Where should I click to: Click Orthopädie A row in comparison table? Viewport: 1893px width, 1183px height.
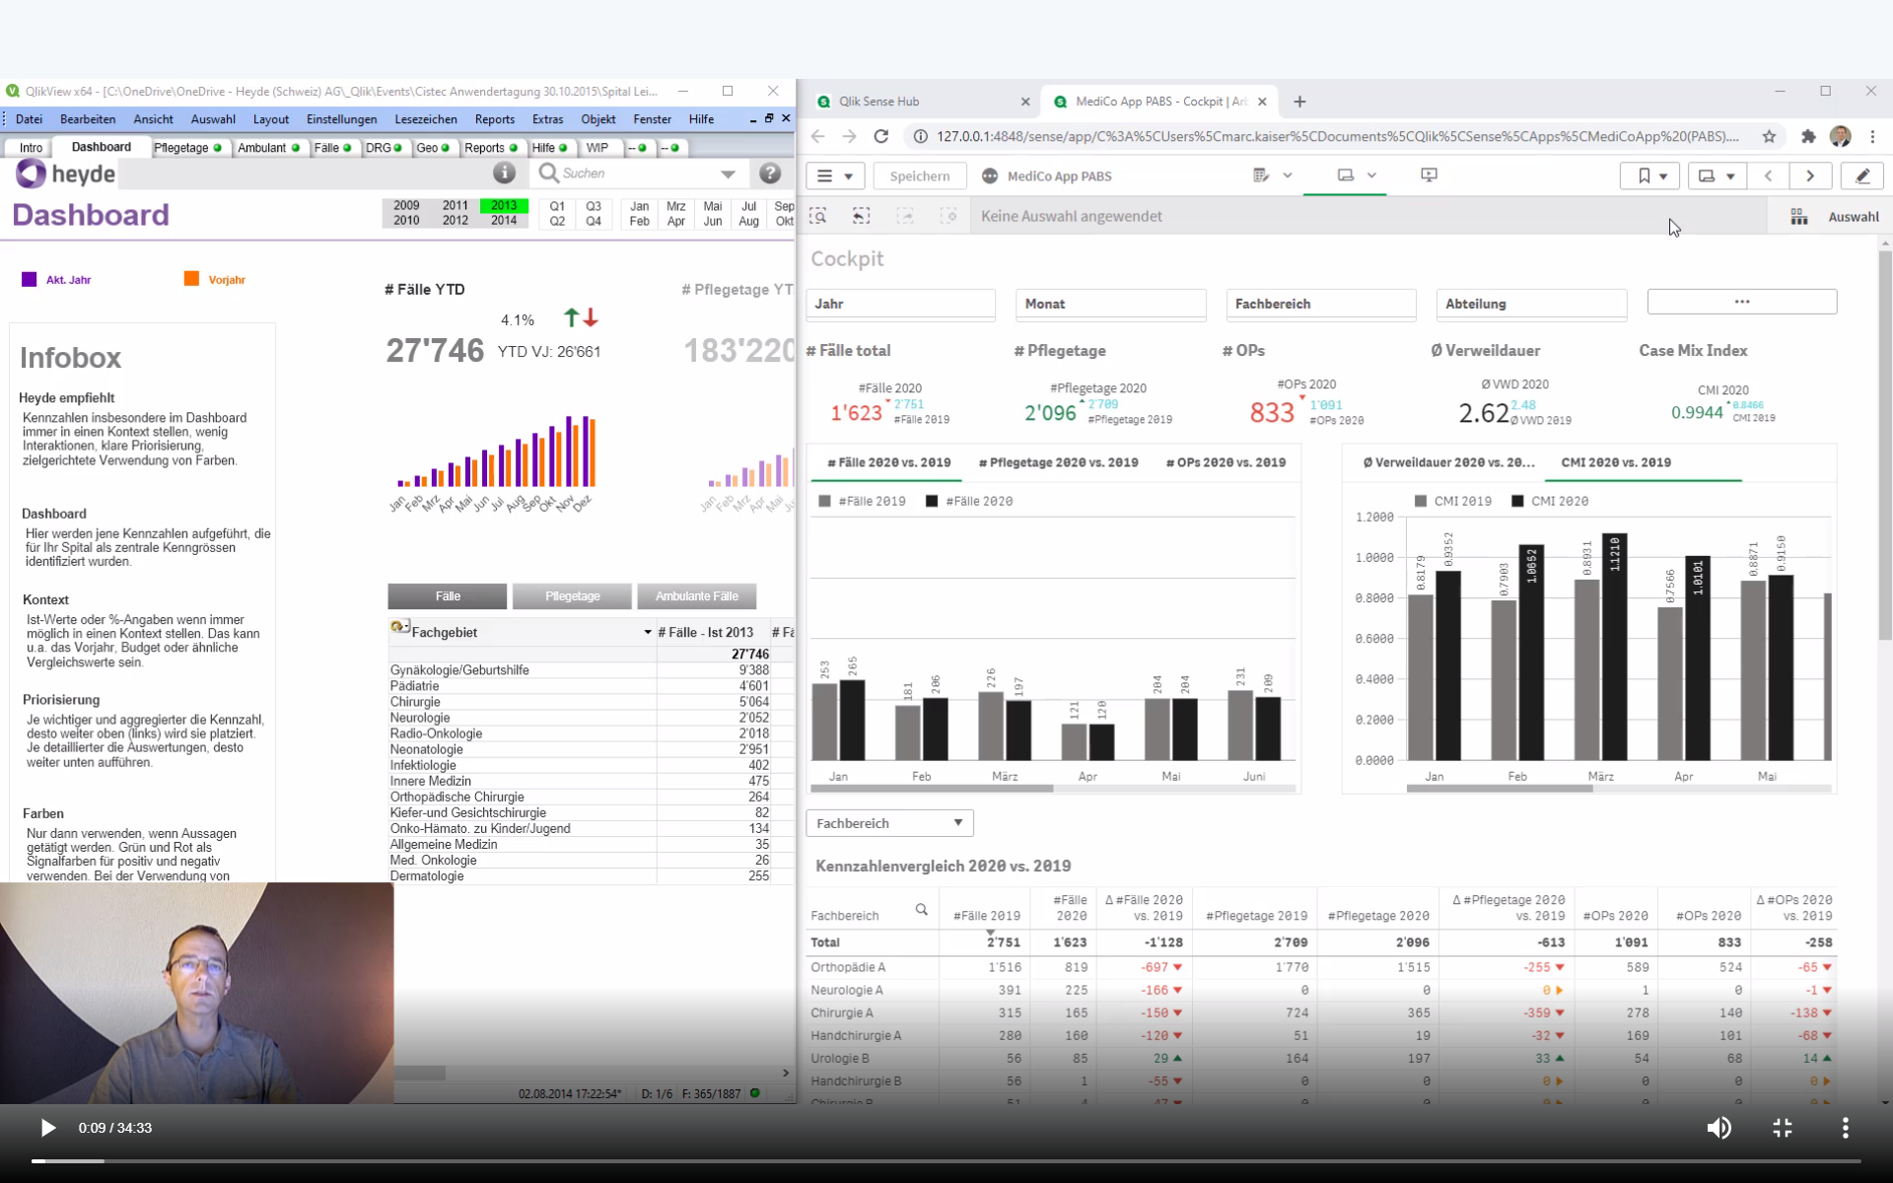(1321, 967)
